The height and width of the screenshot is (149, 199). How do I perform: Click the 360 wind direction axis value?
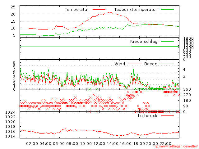[x=187, y=89]
